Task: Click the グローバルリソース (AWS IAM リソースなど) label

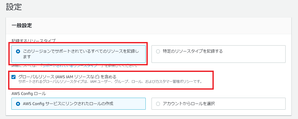Action: coord(67,76)
